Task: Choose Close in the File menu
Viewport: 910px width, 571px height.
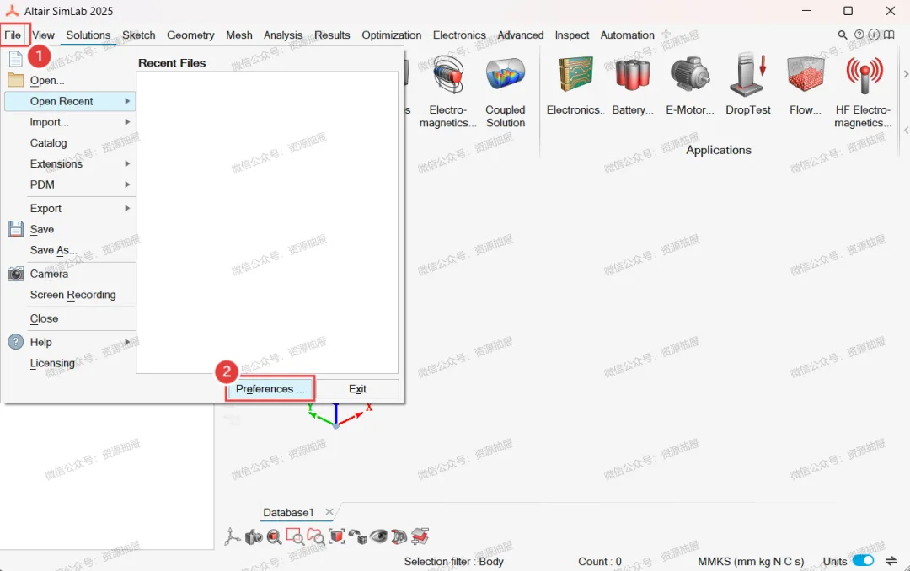Action: point(44,318)
